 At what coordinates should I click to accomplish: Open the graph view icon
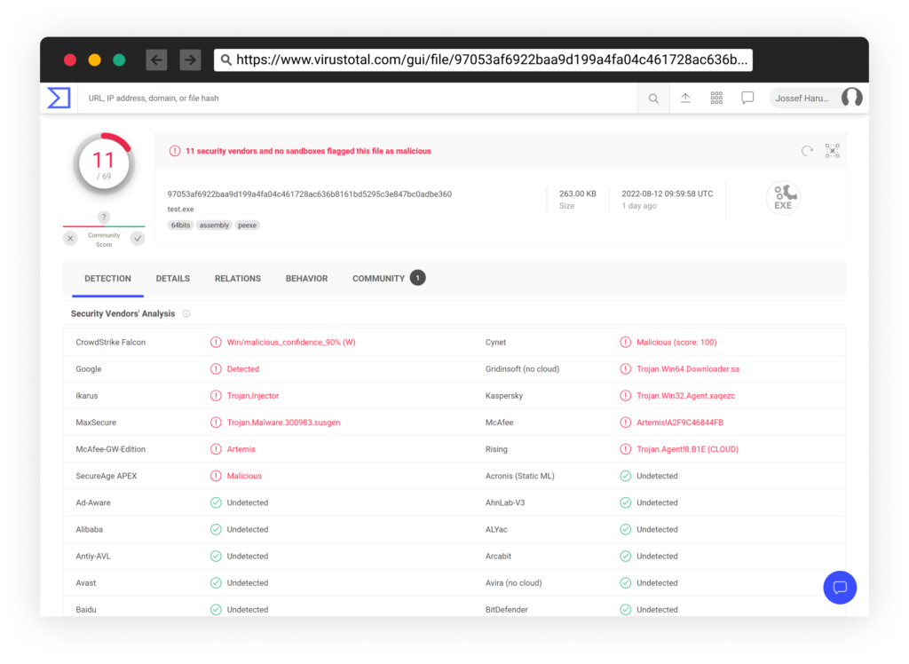point(833,151)
